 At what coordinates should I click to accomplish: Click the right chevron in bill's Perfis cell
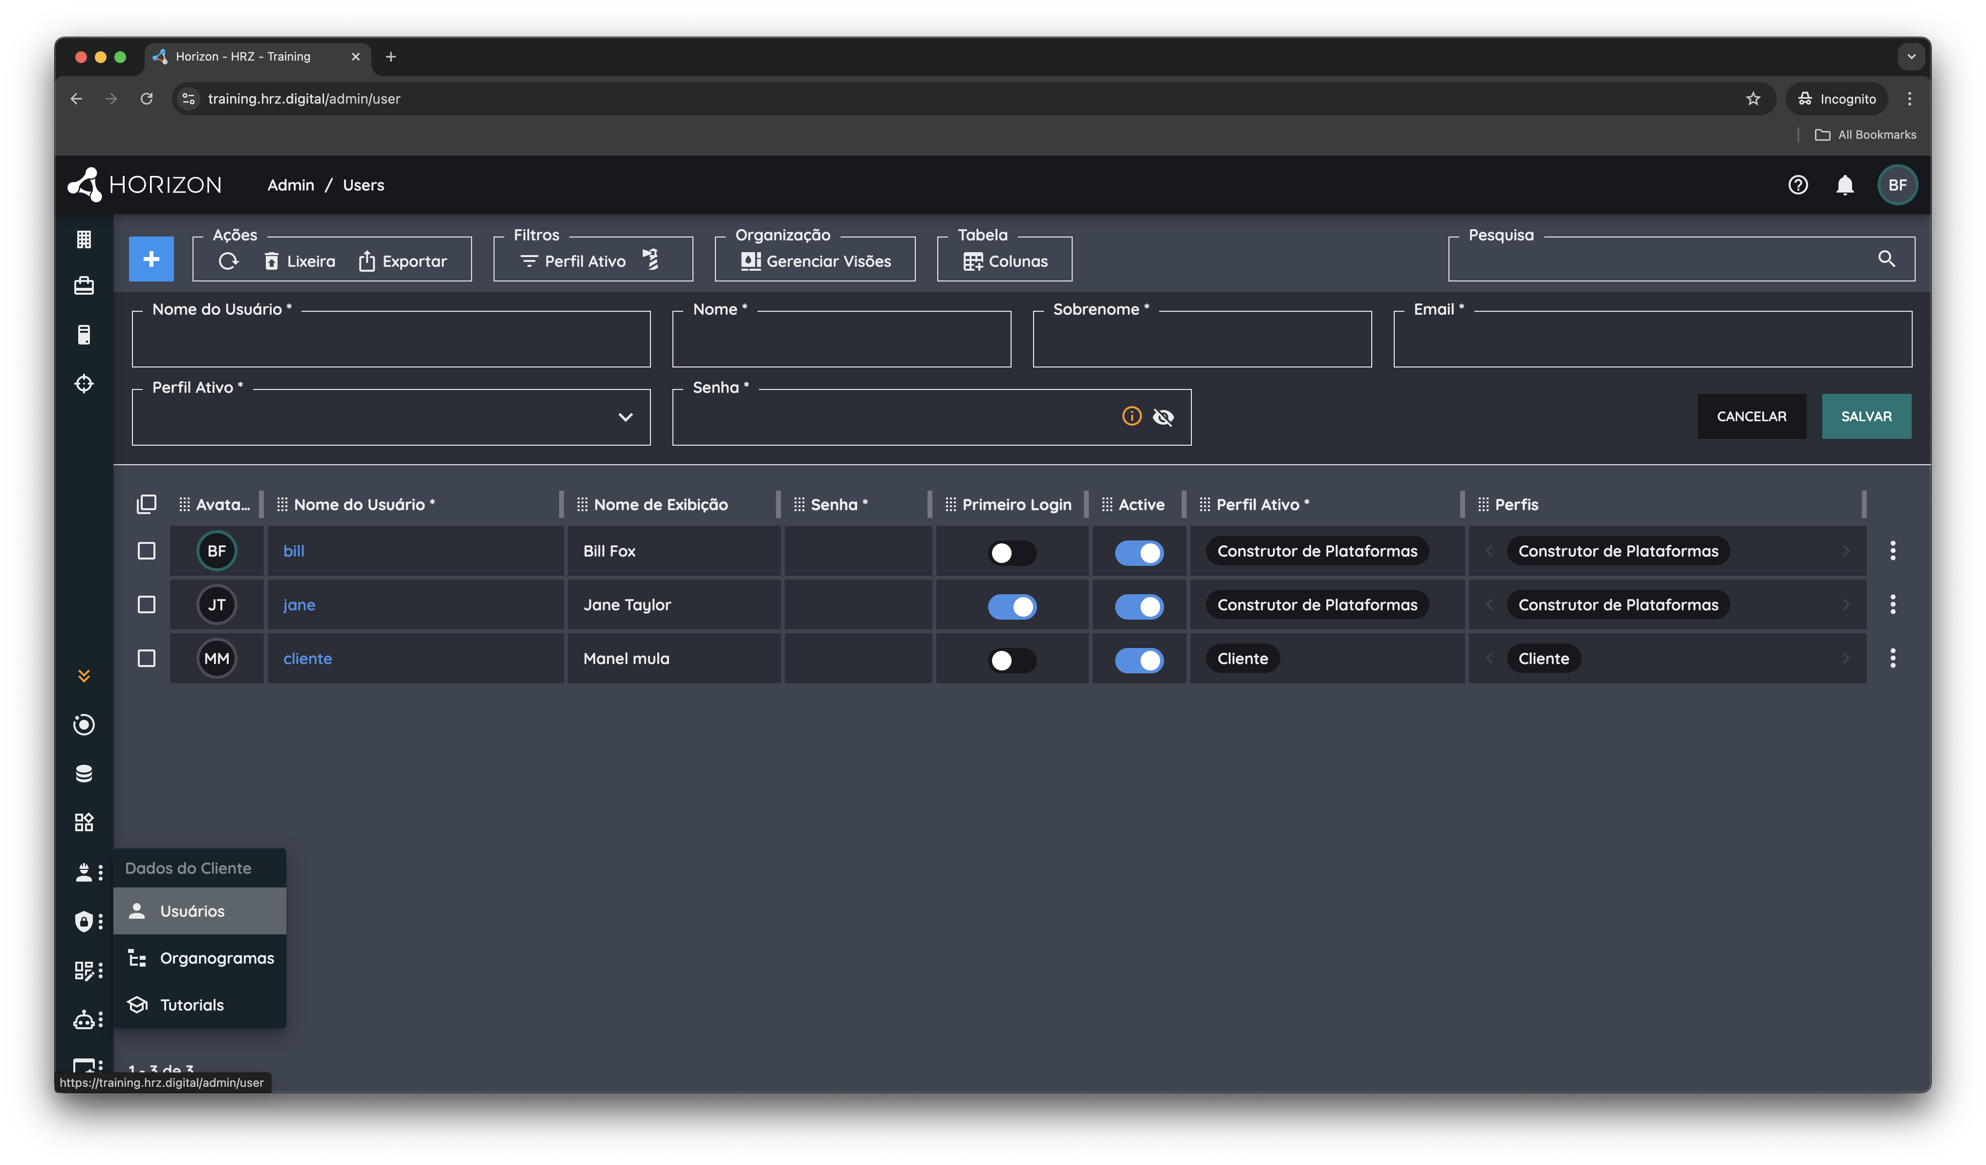(1846, 551)
